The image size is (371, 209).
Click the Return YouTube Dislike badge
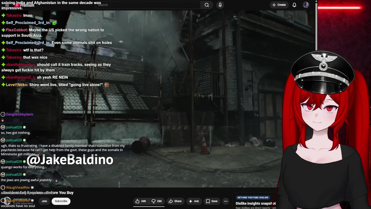[253, 197]
